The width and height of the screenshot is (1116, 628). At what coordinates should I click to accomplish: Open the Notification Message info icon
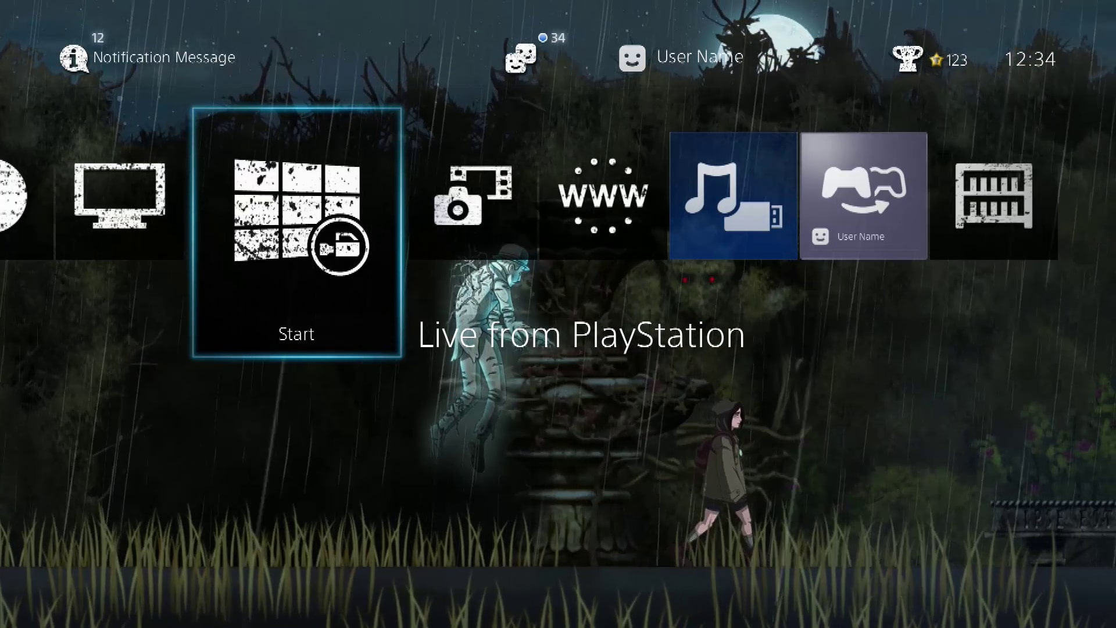tap(74, 58)
